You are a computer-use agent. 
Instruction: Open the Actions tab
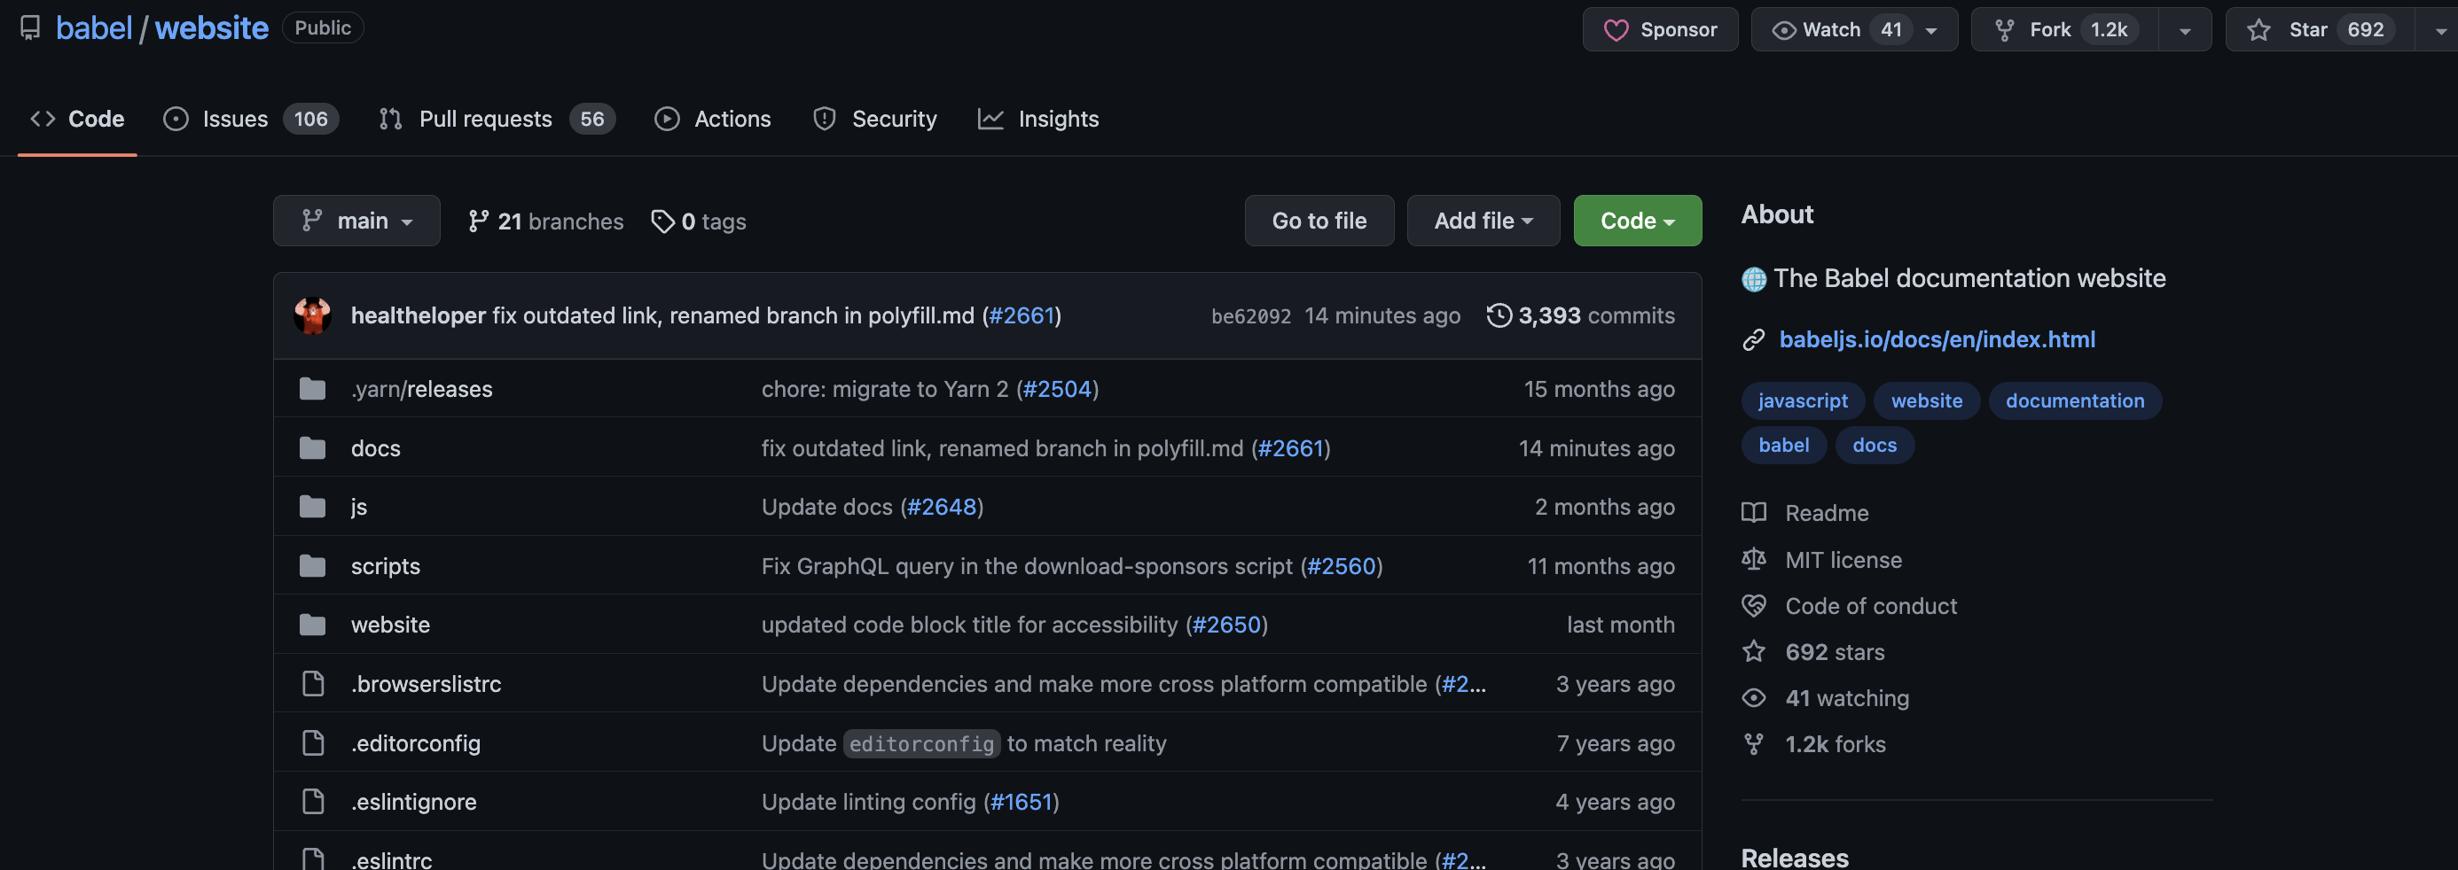[x=713, y=119]
